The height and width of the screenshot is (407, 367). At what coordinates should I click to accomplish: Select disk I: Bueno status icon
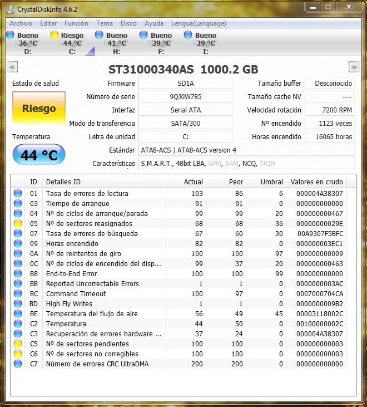188,35
